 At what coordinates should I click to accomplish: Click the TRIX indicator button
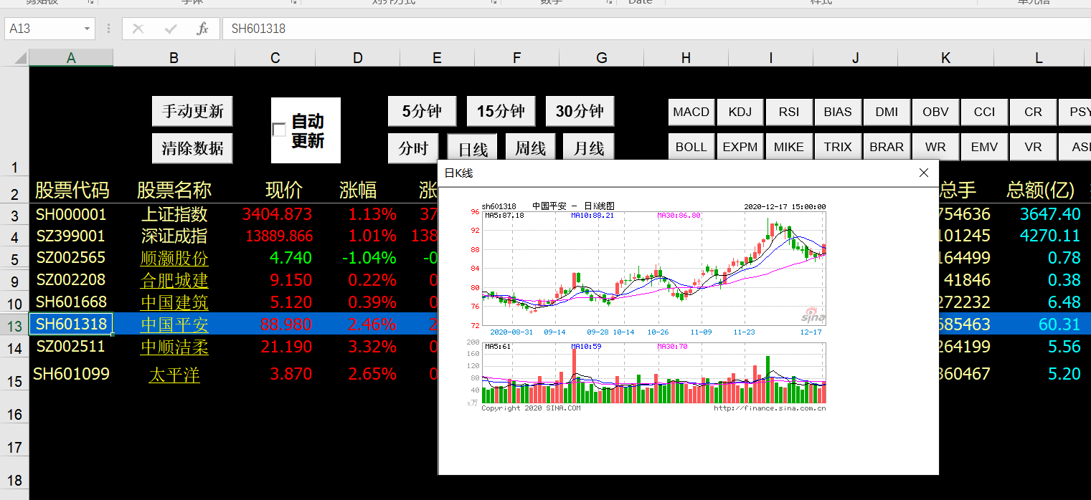[x=838, y=147]
